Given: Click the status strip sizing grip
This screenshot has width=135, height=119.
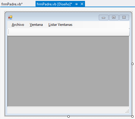Looking at the screenshot, I should tap(127, 111).
